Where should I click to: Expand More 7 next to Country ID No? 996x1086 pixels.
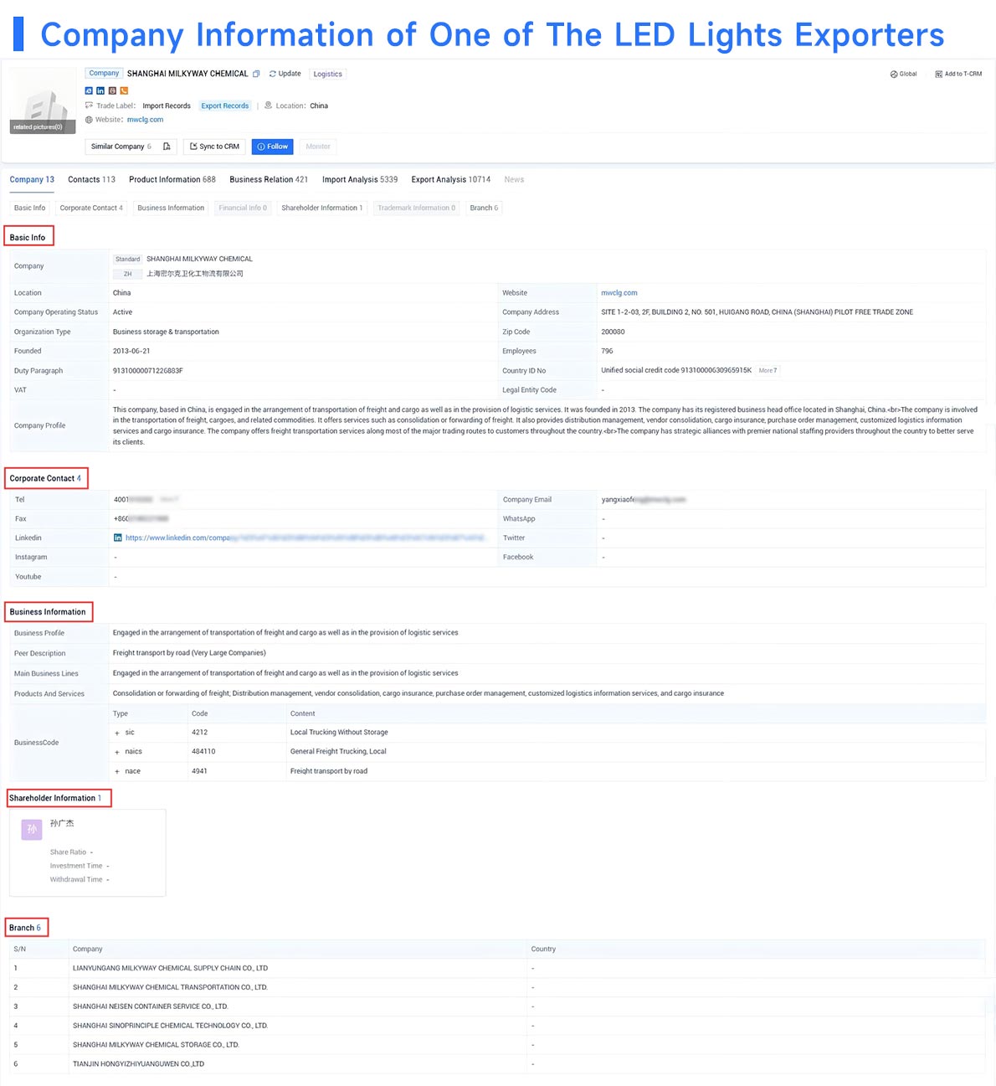pos(768,370)
